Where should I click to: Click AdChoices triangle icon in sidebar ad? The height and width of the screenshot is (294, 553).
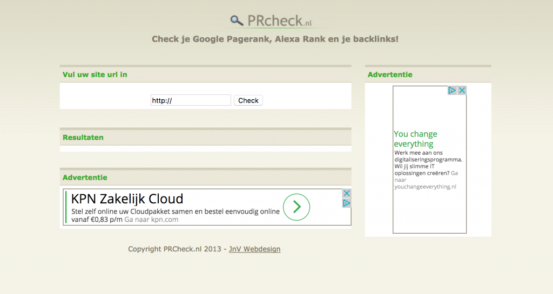(453, 91)
